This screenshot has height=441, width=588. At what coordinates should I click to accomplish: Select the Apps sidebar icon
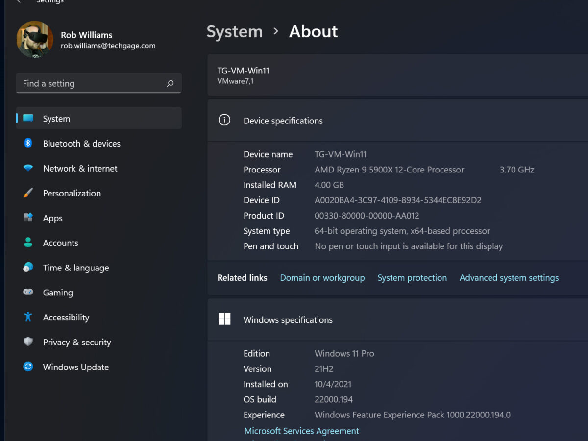pos(28,218)
